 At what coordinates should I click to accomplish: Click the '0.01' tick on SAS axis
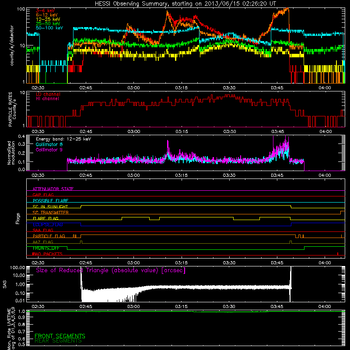click(20, 301)
